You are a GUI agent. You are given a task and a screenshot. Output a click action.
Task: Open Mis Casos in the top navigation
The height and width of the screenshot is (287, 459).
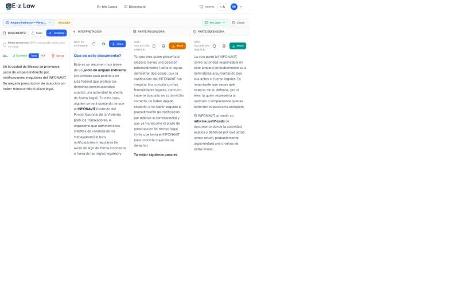107,7
